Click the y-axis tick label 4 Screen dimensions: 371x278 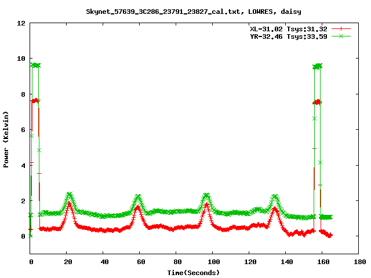23,166
